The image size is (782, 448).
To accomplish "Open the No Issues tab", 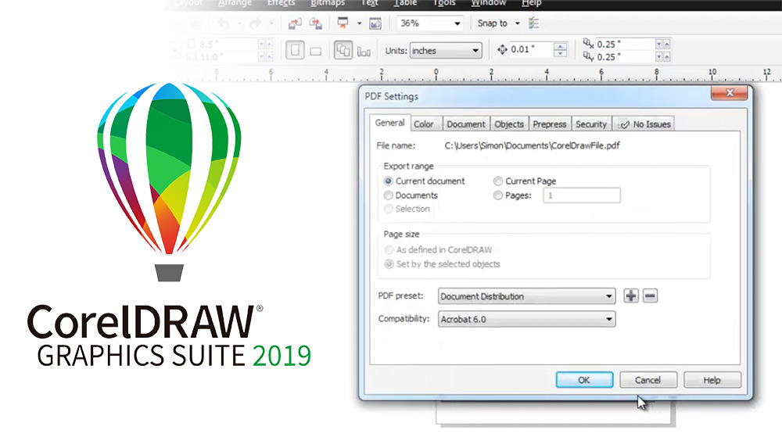I will pos(644,124).
